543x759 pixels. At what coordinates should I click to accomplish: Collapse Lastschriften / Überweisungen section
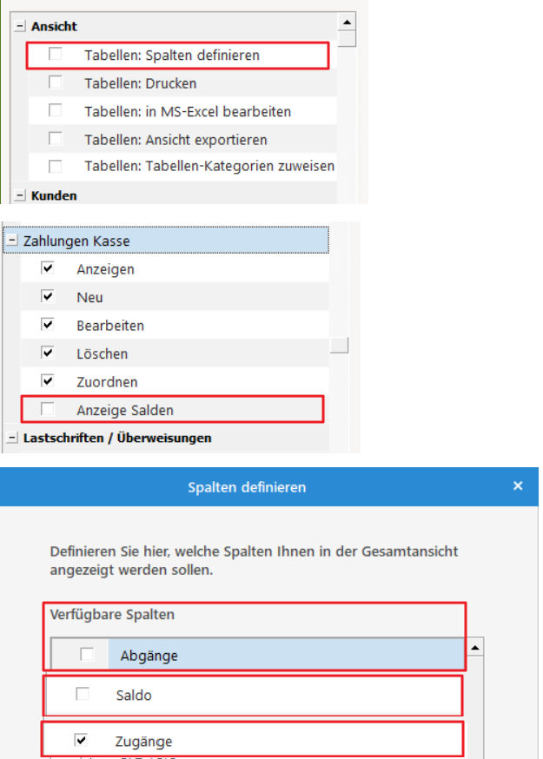[x=12, y=437]
